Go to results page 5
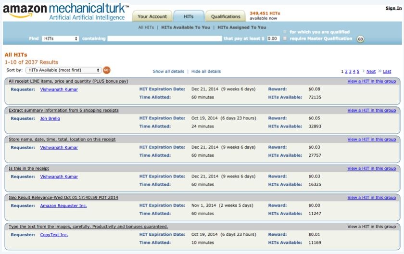The image size is (404, 254). point(358,71)
